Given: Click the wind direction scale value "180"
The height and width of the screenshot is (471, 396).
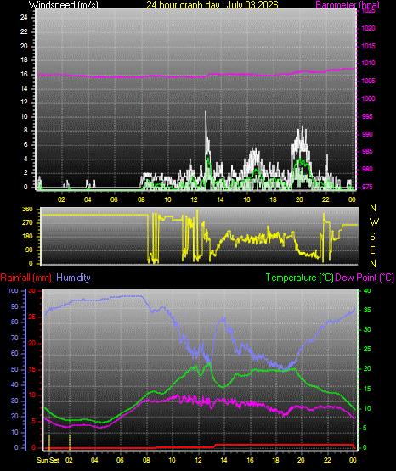Looking at the screenshot, I should point(27,236).
